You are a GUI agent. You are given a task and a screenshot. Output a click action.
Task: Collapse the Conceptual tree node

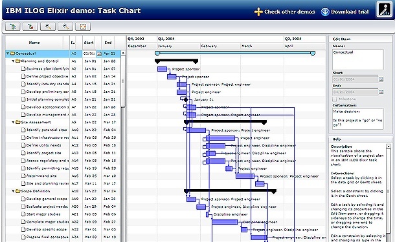tap(8, 54)
